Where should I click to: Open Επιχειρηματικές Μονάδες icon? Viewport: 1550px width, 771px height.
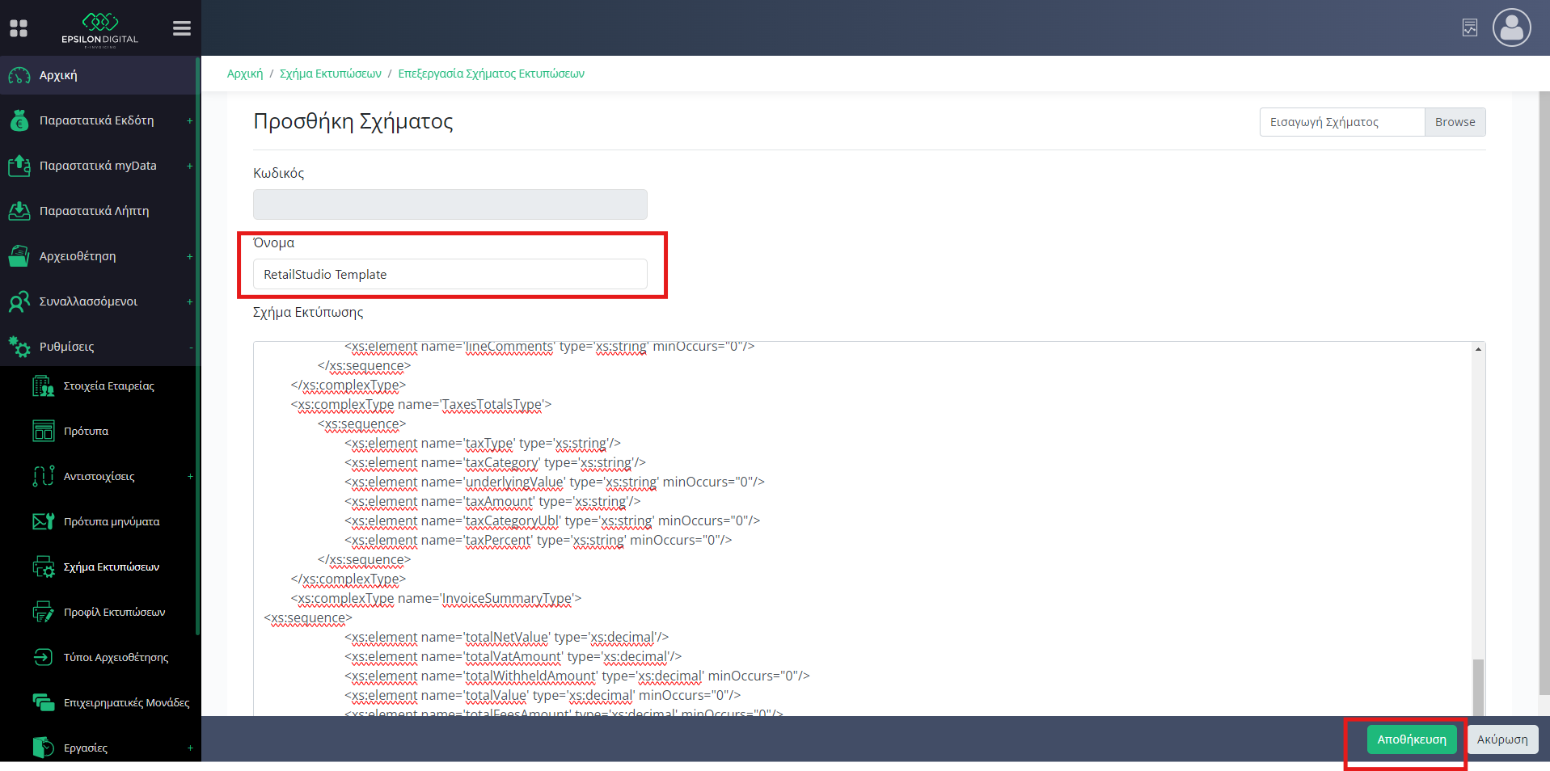[43, 703]
